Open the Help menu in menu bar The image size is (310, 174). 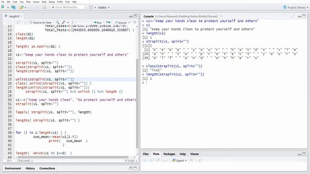point(74,2)
